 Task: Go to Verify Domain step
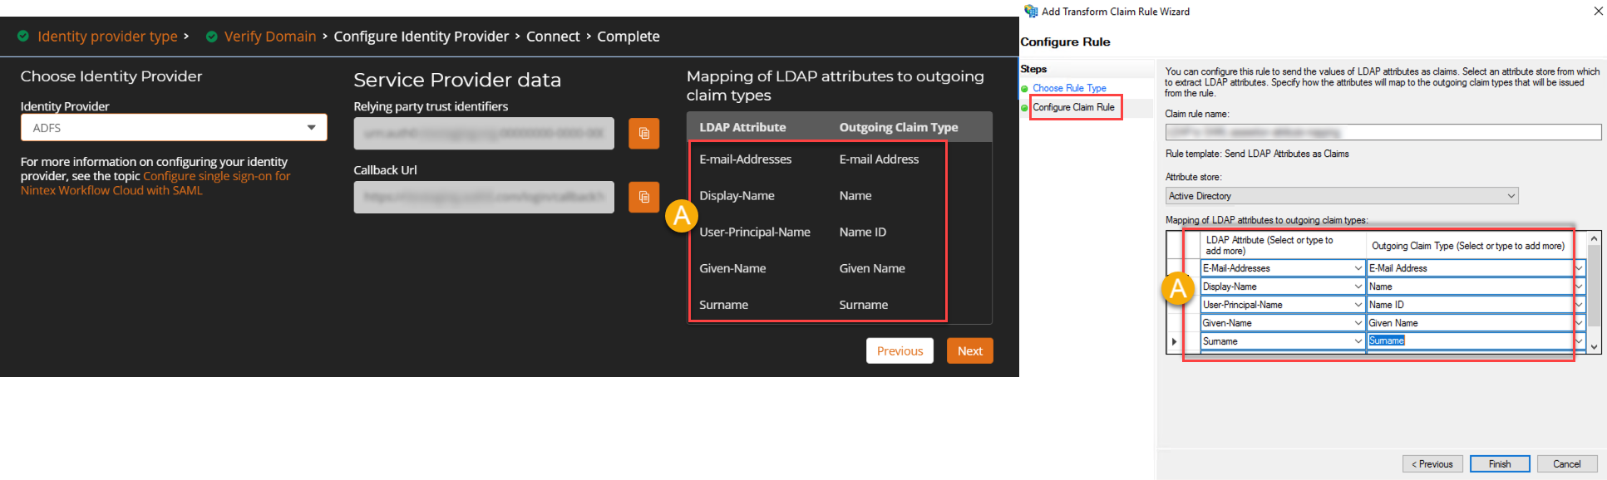270,37
